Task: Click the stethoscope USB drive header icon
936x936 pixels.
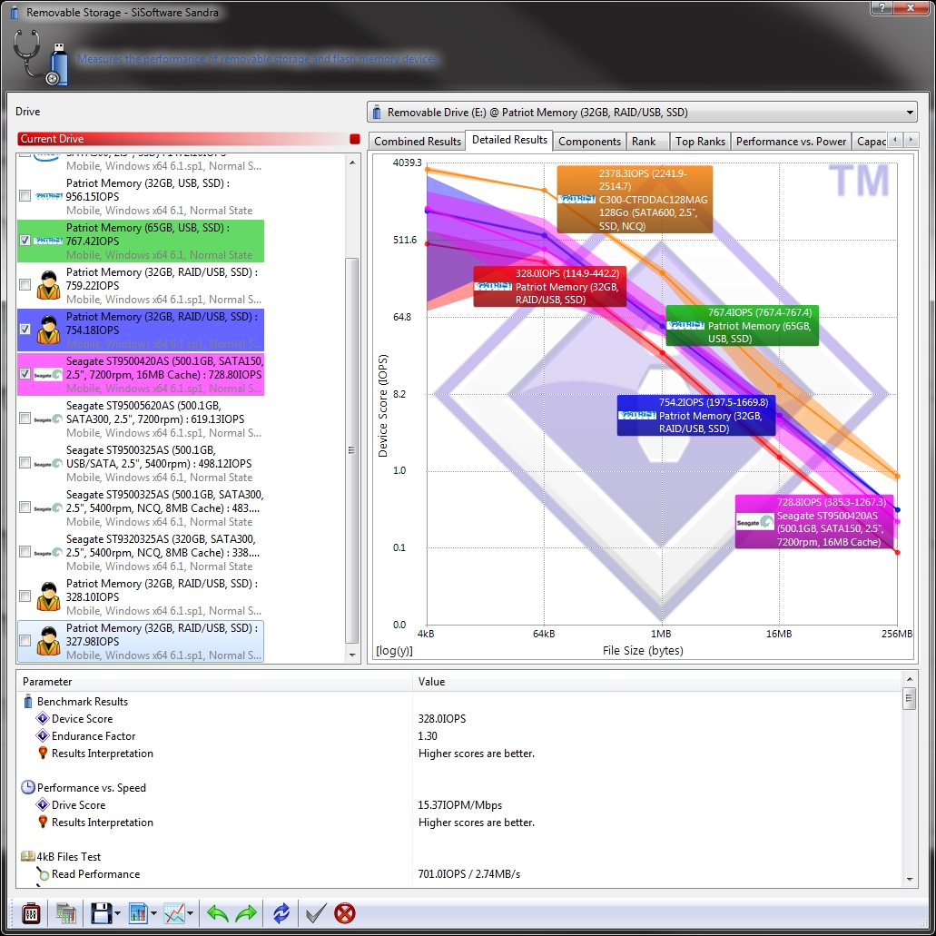Action: (41, 58)
